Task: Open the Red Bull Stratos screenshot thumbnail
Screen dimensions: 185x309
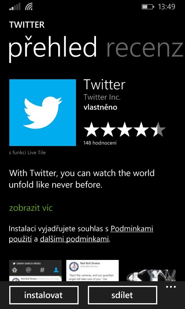Action: click(92, 270)
